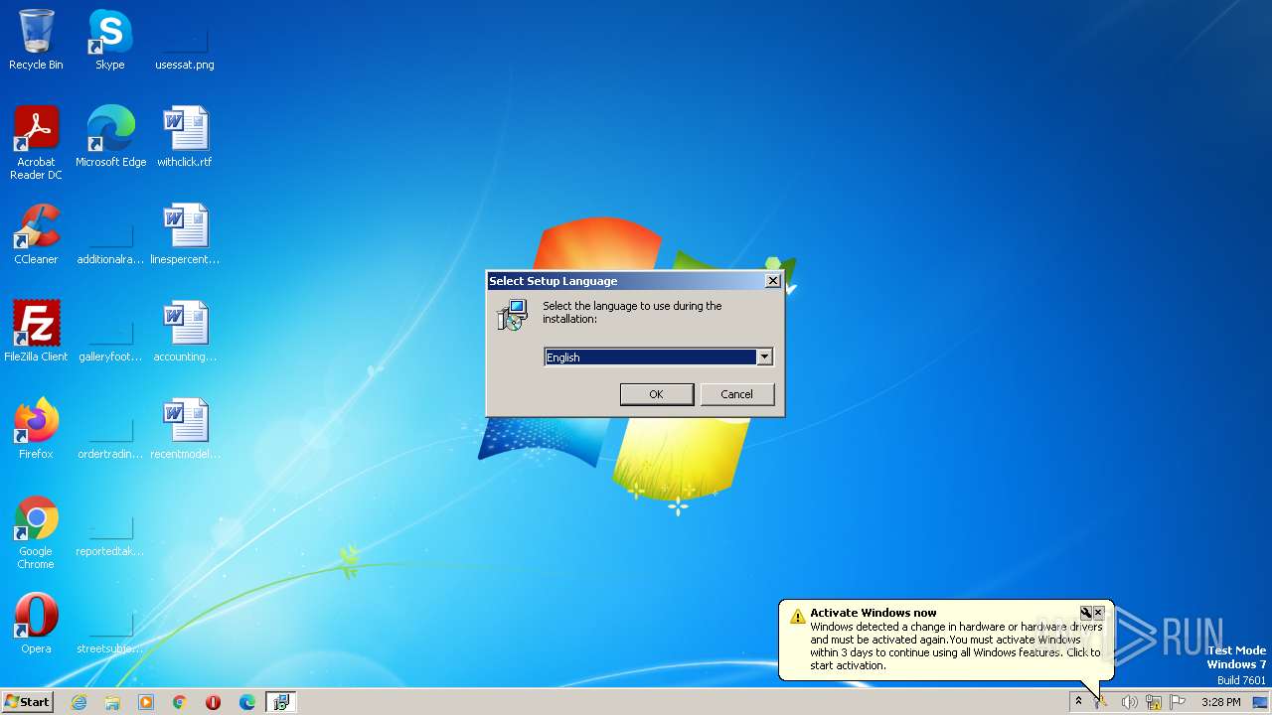
Task: Select the FileZilla Client shortcut
Action: [x=36, y=332]
